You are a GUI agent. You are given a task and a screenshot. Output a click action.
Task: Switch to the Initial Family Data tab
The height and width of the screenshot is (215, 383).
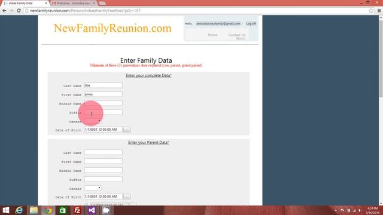[25, 3]
